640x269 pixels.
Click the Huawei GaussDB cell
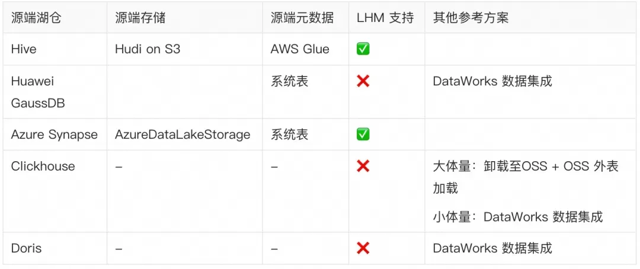(x=38, y=92)
